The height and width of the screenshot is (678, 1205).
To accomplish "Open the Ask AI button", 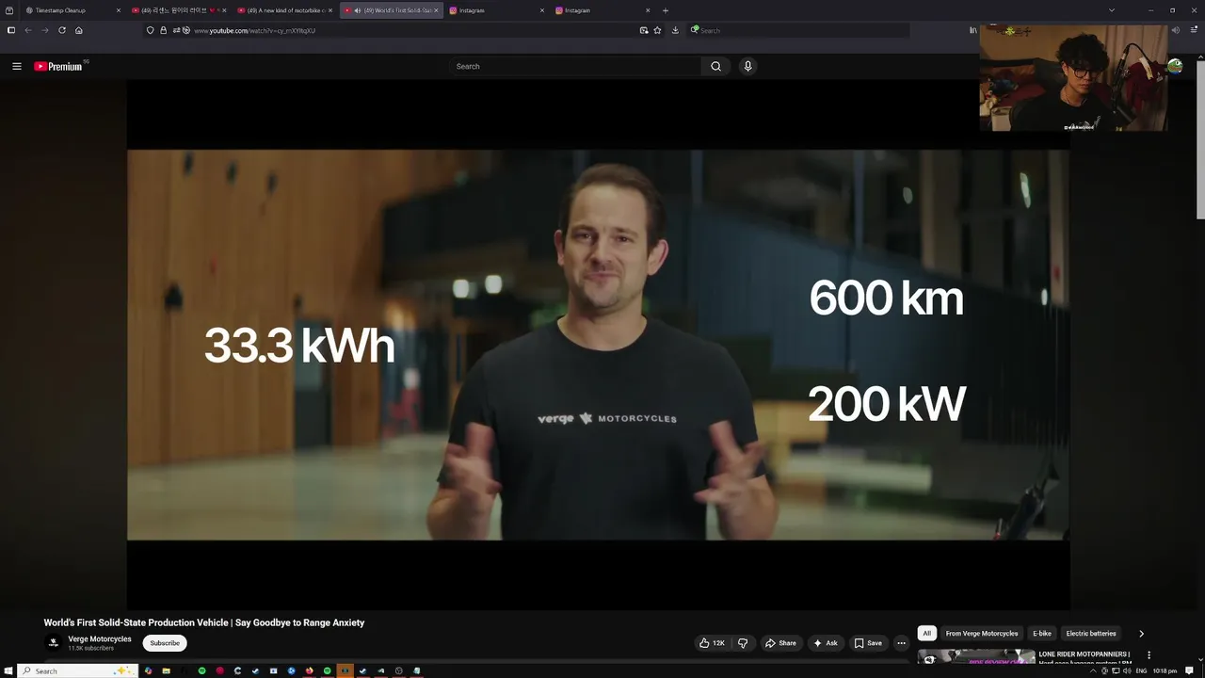I will coord(826,643).
